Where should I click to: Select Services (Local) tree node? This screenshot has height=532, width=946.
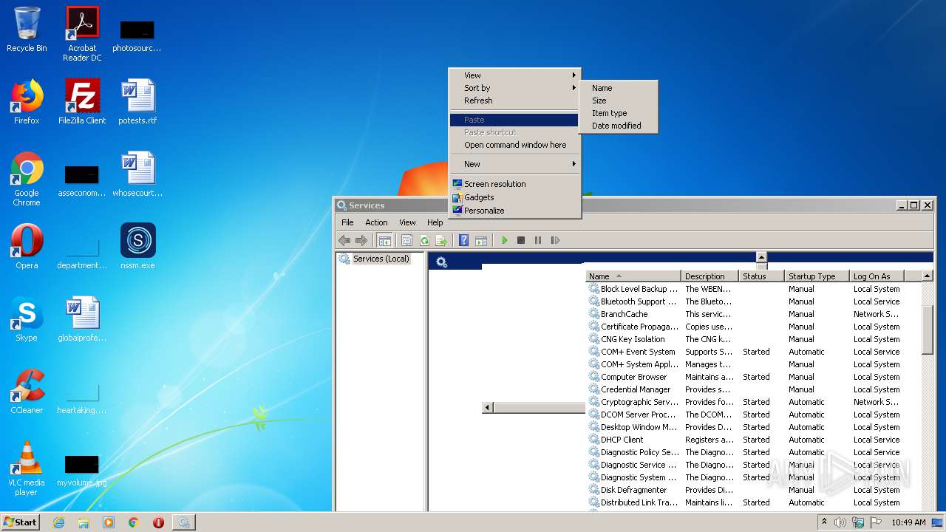coord(381,259)
